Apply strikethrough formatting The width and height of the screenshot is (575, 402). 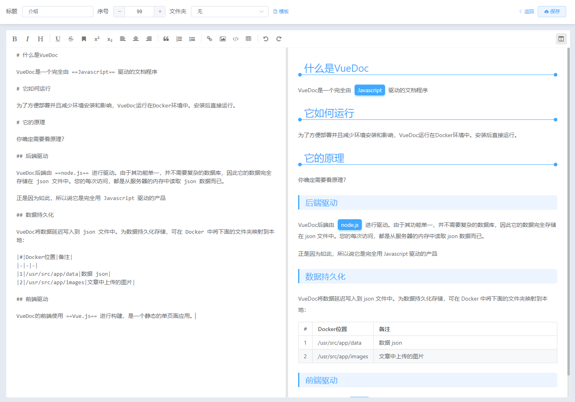coord(71,39)
